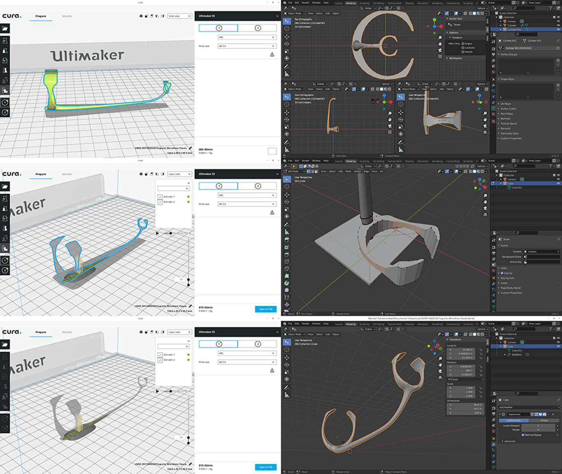
Task: Select Support Blocker tool in Solid view Cura window
Action: pyautogui.click(x=5, y=90)
